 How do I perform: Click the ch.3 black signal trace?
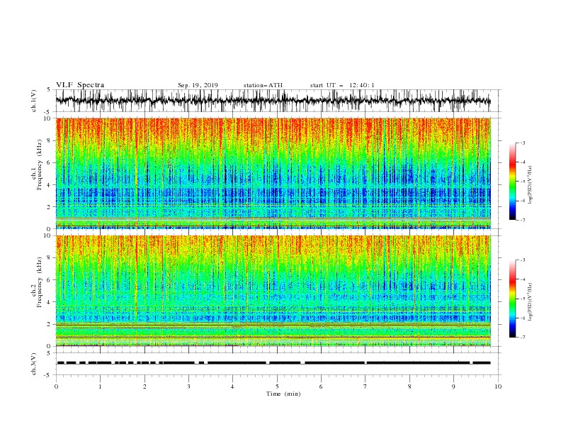tap(273, 363)
